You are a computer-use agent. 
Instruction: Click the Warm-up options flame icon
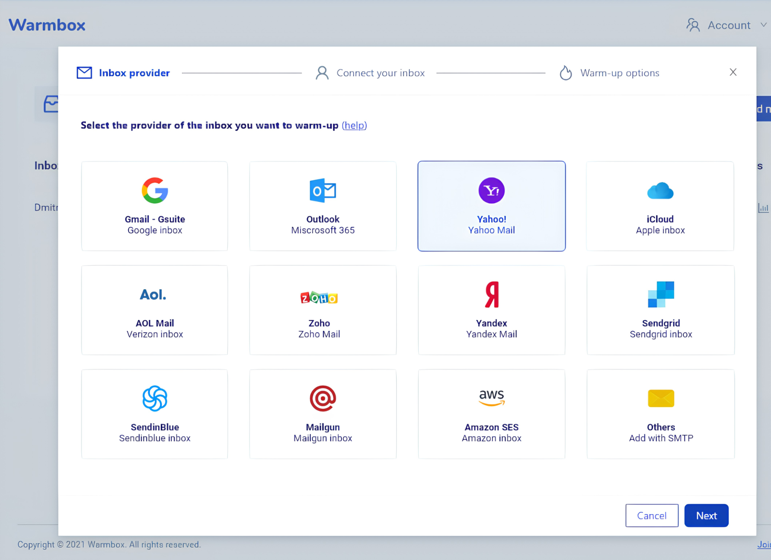pos(565,73)
